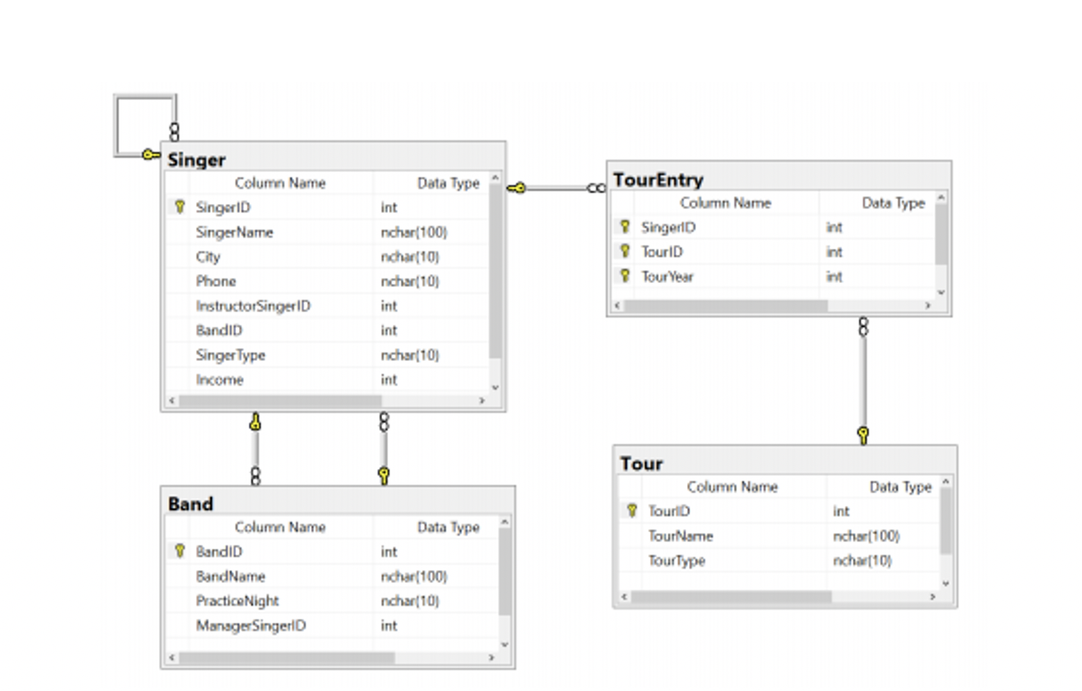
Task: Click the key icon next to TourID in TourEntry
Action: click(625, 251)
